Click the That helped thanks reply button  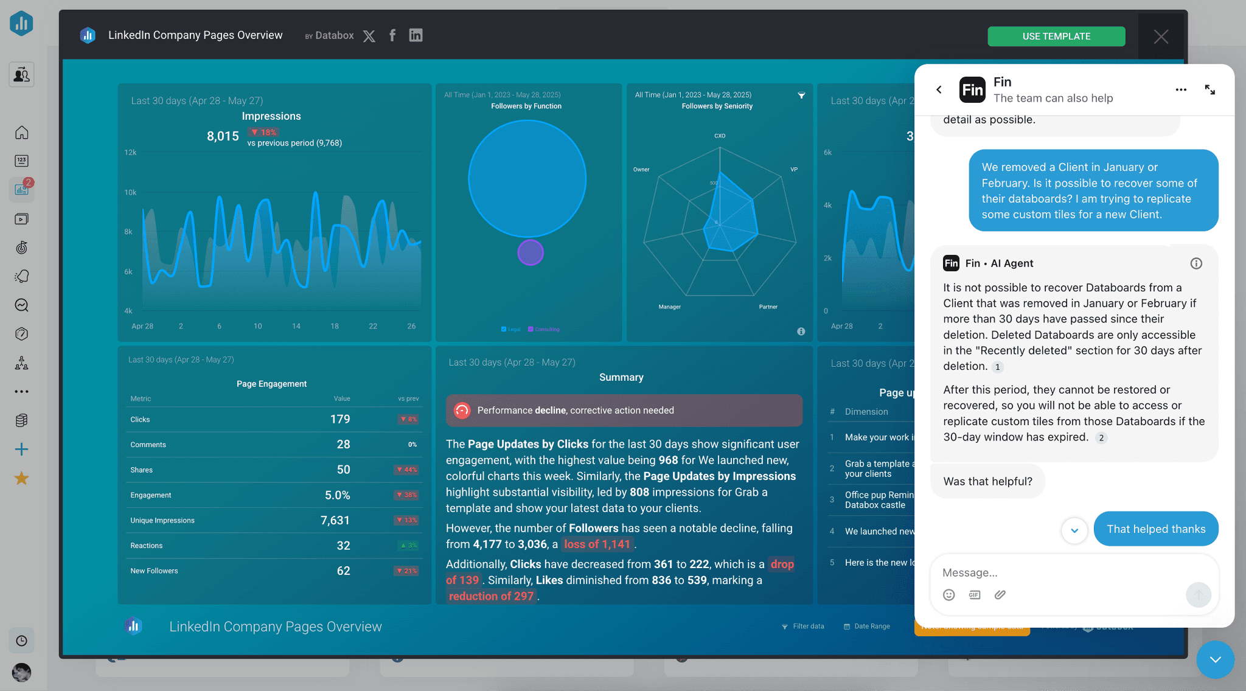(x=1156, y=529)
